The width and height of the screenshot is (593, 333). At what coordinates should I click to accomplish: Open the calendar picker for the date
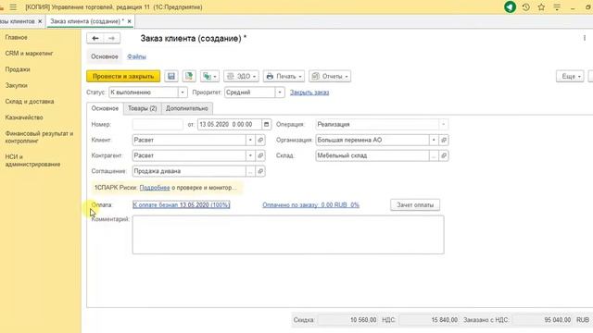click(266, 124)
